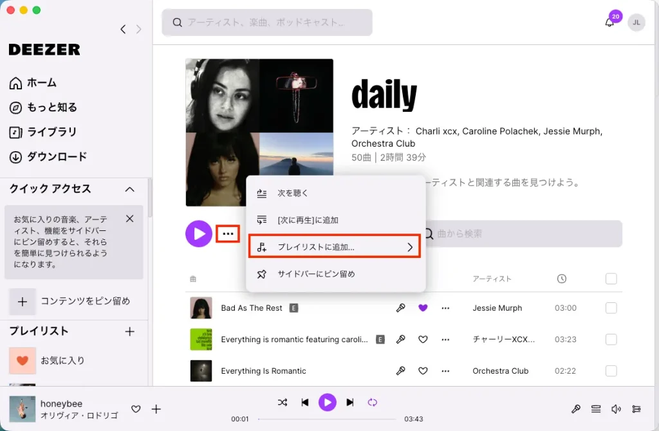Viewport: 659px width, 431px height.
Task: Open artist Orchestra Club in track list
Action: [x=500, y=371]
